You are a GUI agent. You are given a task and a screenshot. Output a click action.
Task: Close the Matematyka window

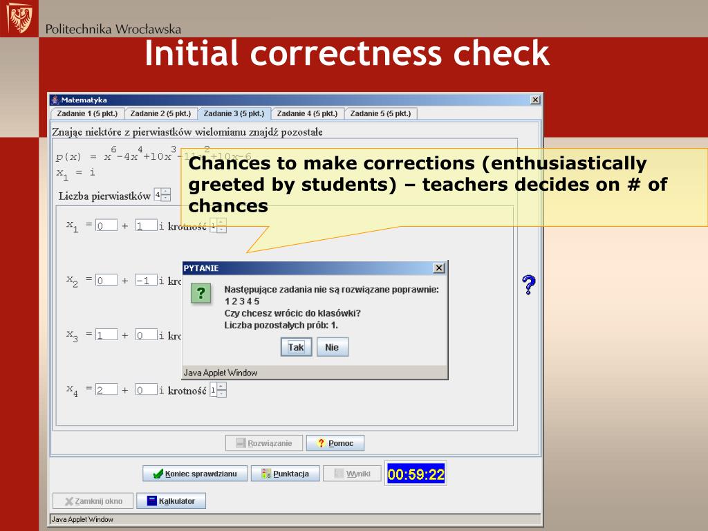click(535, 100)
